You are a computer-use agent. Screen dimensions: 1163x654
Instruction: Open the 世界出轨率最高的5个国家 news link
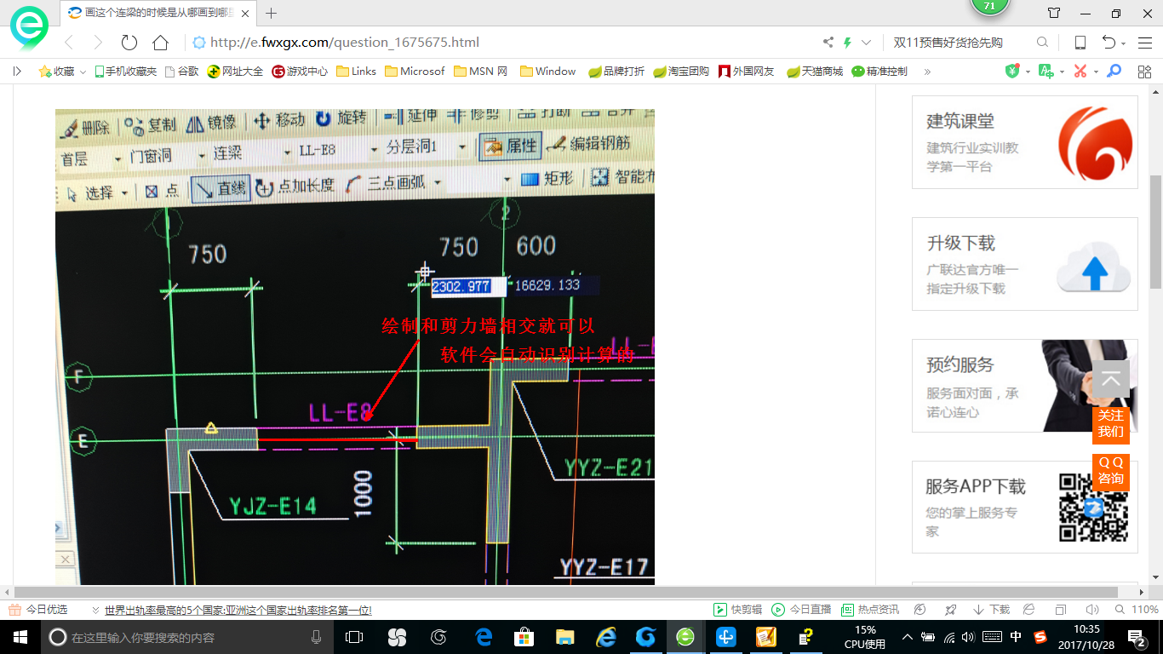click(238, 611)
